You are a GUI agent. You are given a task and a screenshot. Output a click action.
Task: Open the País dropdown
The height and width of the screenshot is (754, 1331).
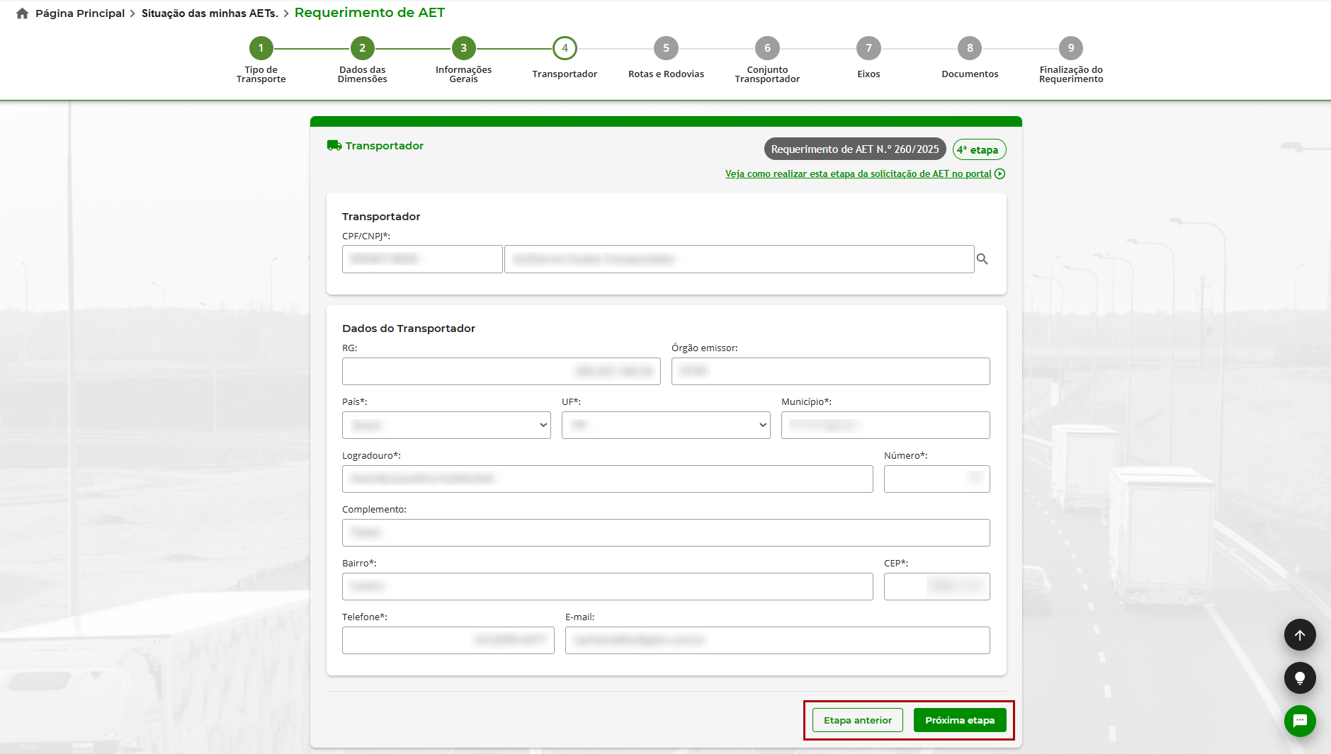pyautogui.click(x=446, y=425)
